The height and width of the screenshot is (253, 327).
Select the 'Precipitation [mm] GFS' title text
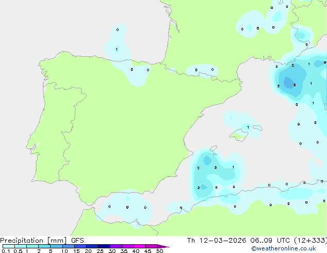coord(42,241)
